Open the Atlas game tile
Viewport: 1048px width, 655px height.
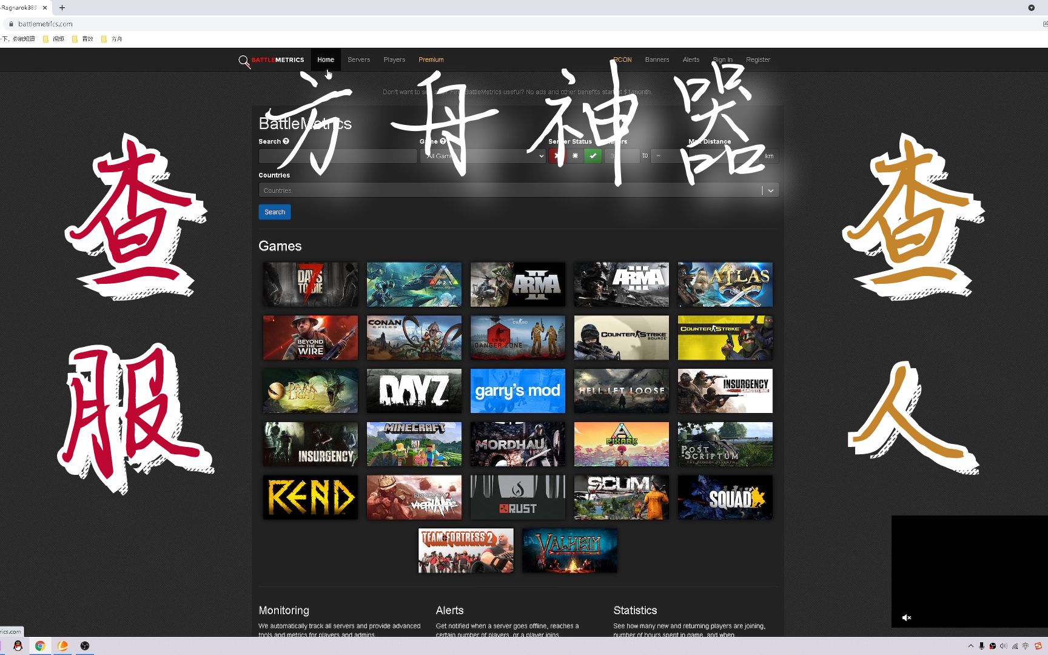725,284
